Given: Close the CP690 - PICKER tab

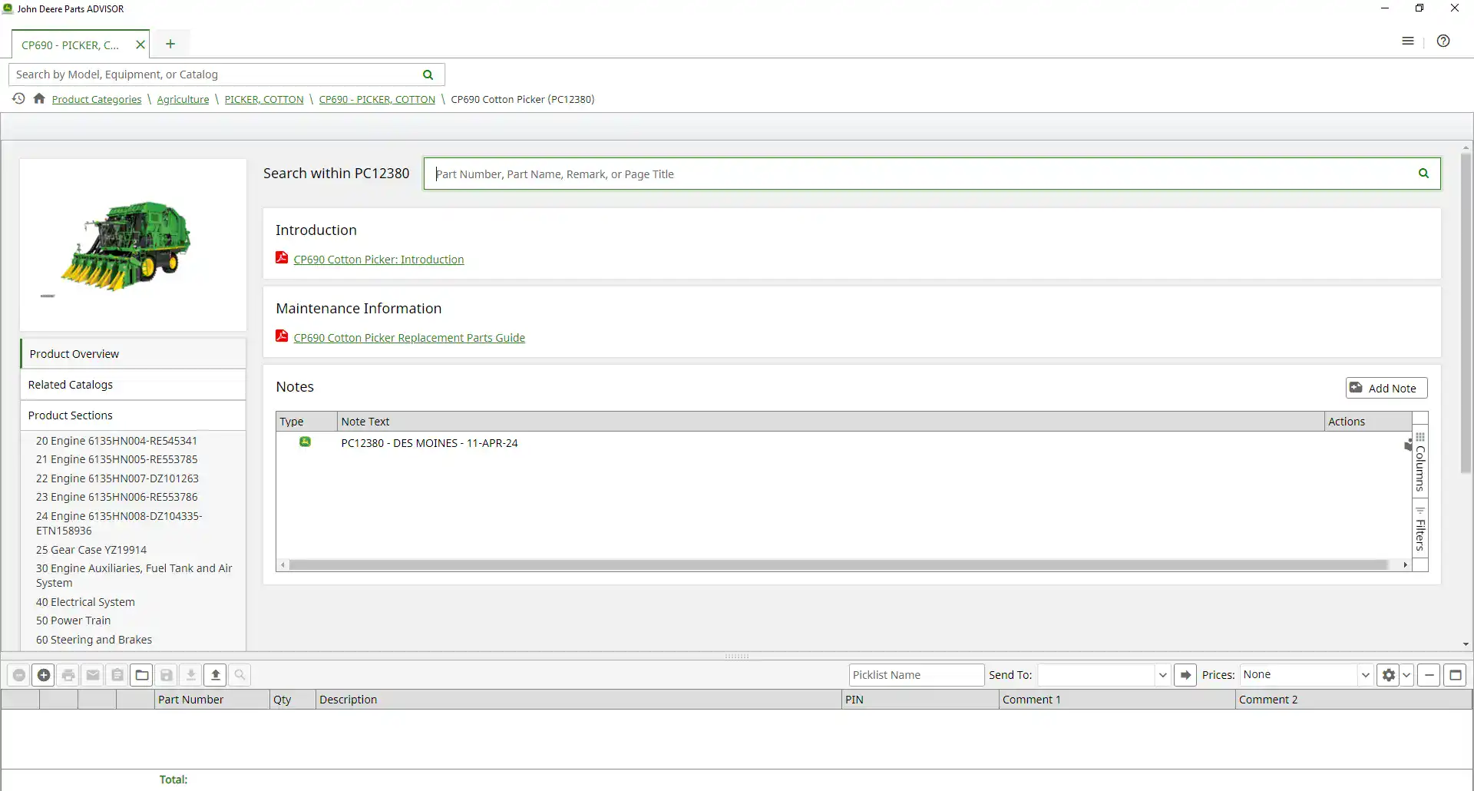Looking at the screenshot, I should (140, 45).
